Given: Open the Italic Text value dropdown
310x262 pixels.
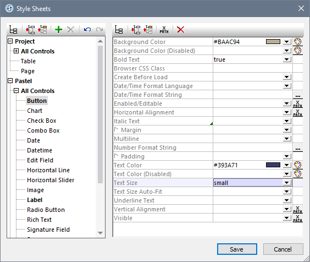Looking at the screenshot, I should click(x=287, y=121).
